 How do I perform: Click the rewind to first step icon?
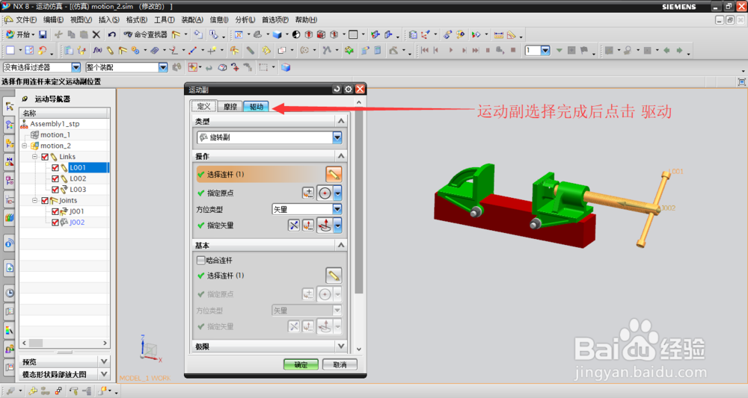(x=425, y=50)
